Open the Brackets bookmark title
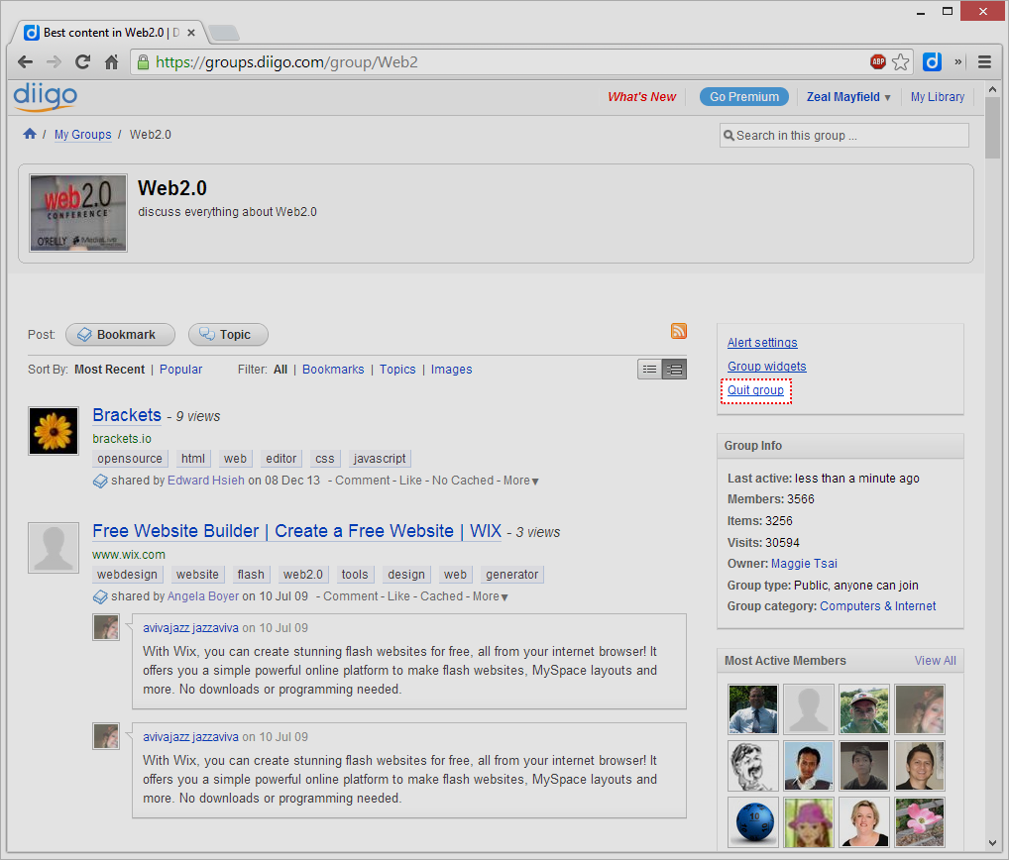The image size is (1009, 860). pos(127,415)
